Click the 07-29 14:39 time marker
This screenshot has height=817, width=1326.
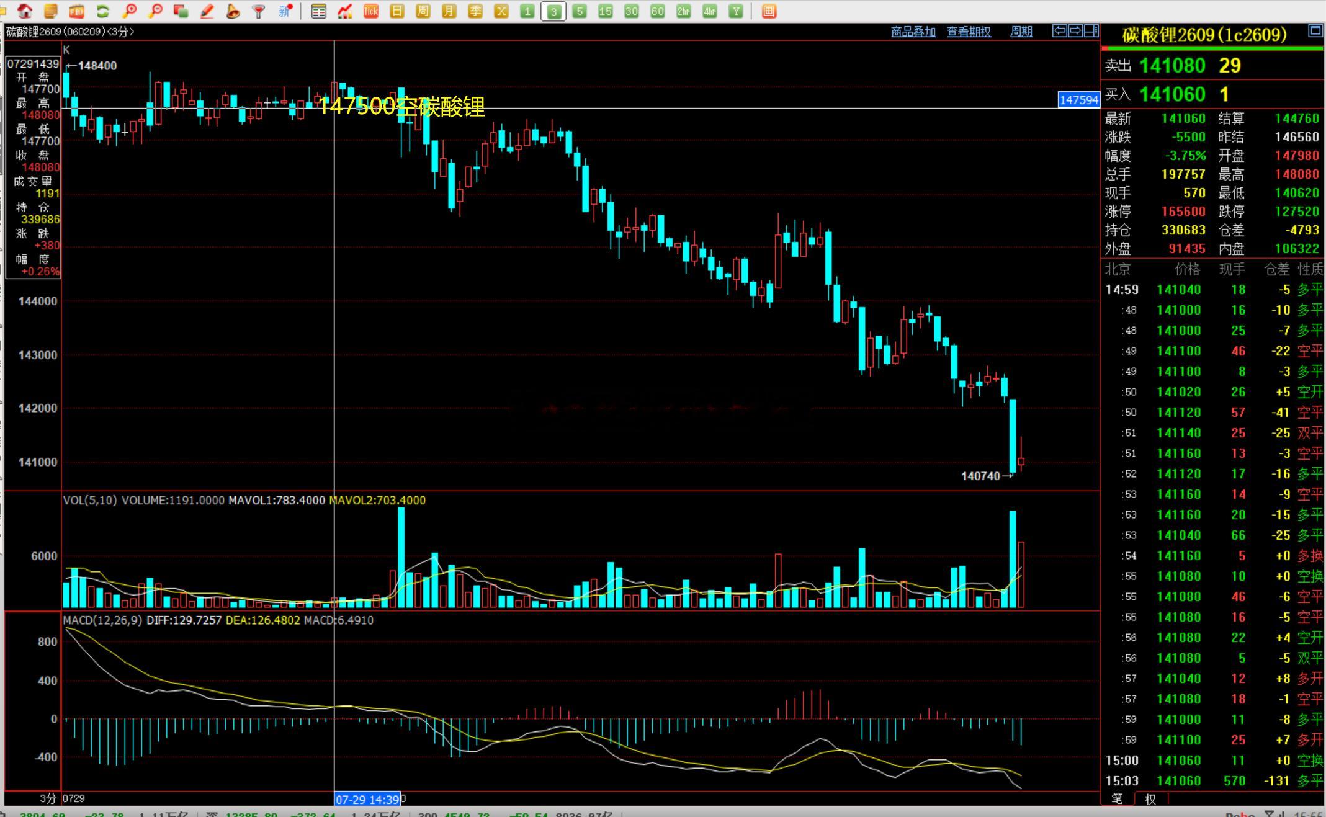pyautogui.click(x=369, y=799)
